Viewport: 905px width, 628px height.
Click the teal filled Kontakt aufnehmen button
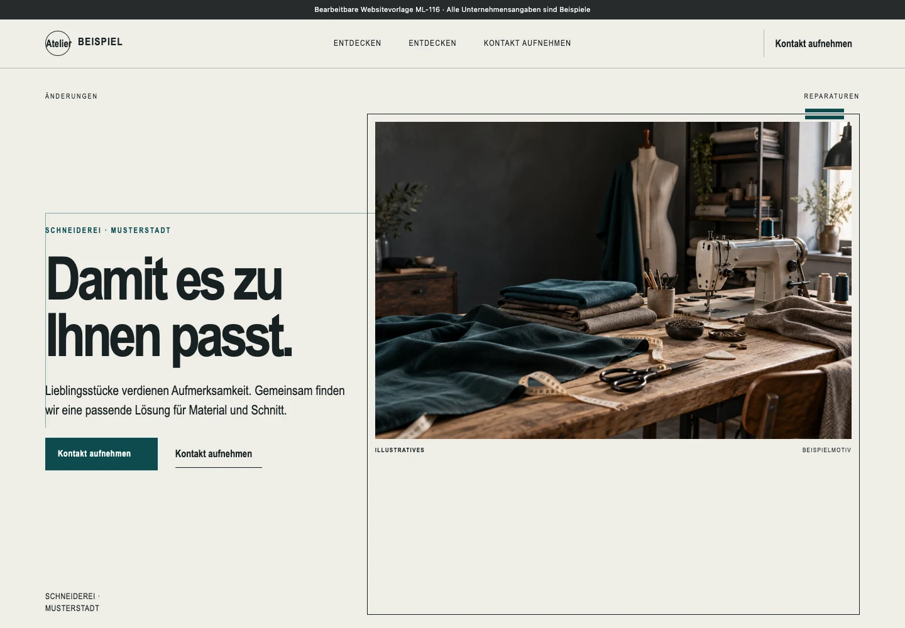pos(101,454)
